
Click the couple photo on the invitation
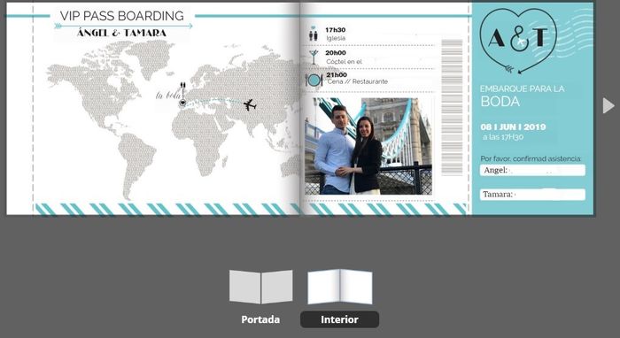[368, 146]
